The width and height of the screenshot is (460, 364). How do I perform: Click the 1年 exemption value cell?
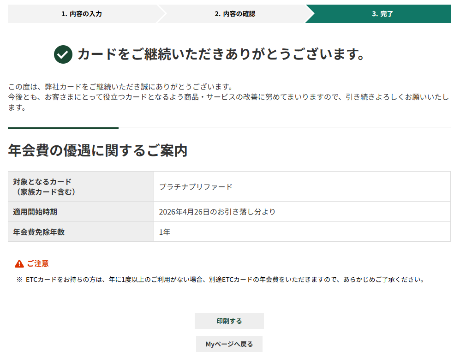tap(165, 232)
